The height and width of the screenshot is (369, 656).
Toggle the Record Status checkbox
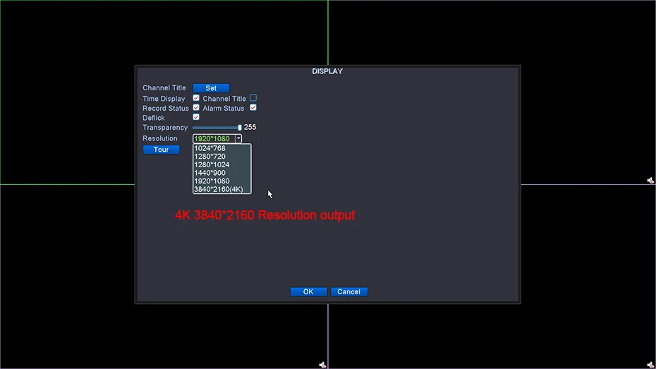point(196,107)
